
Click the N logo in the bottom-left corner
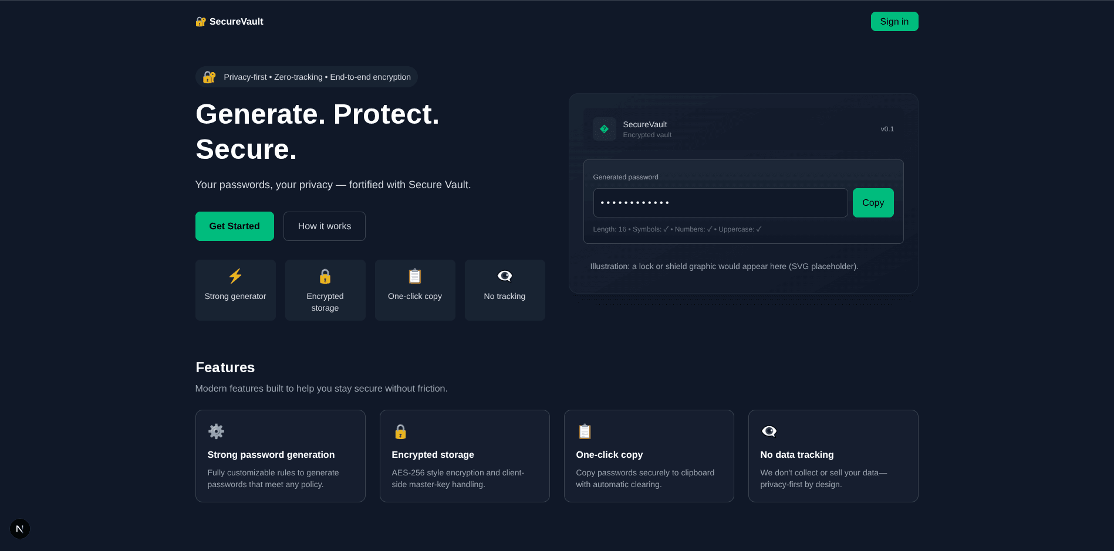(x=20, y=528)
